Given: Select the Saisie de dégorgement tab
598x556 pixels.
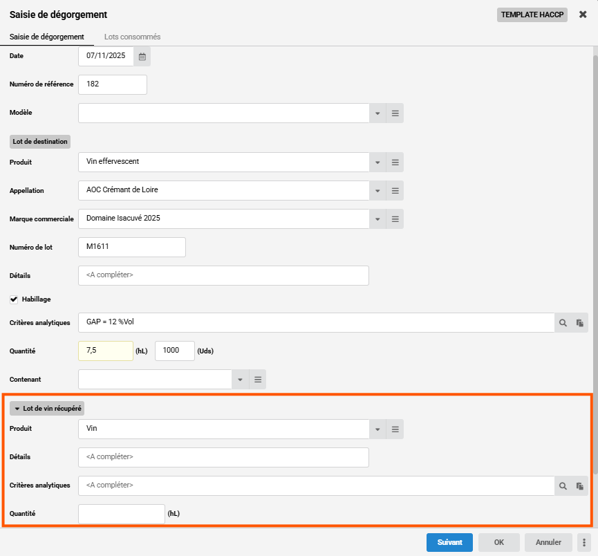Looking at the screenshot, I should (x=47, y=37).
